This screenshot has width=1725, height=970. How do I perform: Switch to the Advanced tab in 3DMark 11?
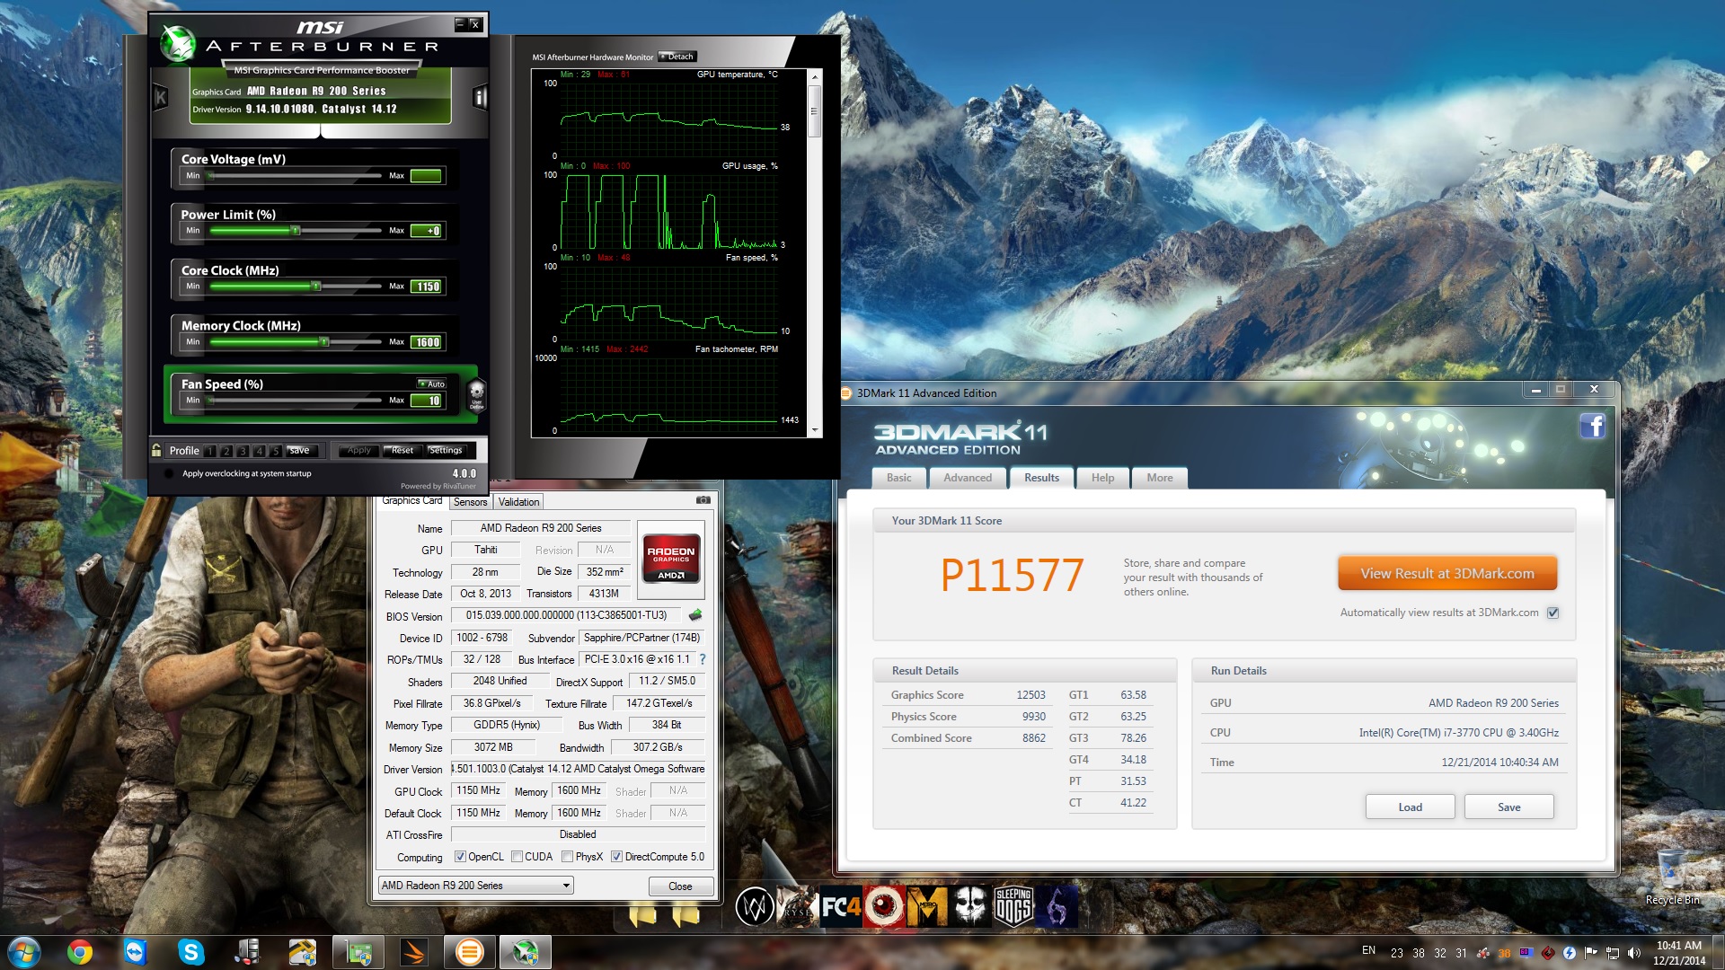point(968,478)
